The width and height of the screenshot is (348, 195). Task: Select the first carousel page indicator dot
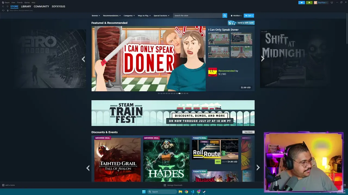[x=159, y=93]
